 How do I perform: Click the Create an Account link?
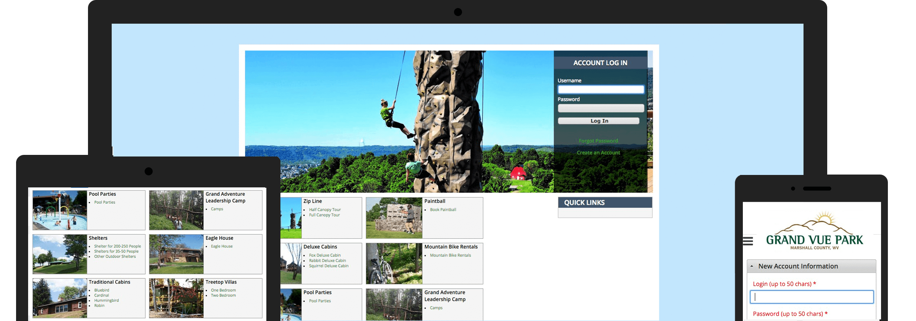pyautogui.click(x=598, y=153)
